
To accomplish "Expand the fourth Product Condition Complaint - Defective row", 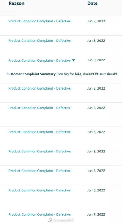I will tap(40, 88).
